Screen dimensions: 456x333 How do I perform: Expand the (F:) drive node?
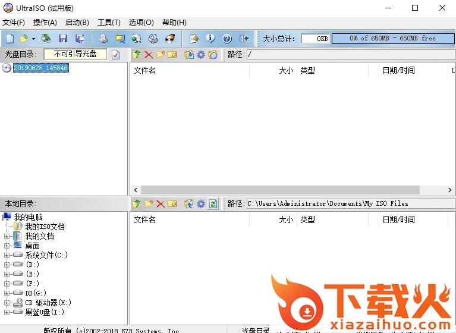coord(7,284)
